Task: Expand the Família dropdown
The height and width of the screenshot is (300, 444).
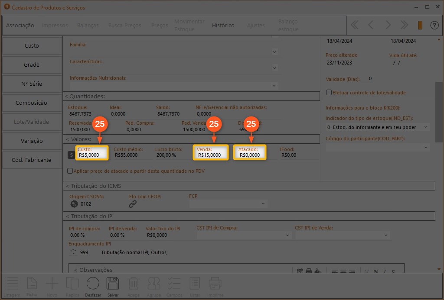Action: tap(274, 52)
